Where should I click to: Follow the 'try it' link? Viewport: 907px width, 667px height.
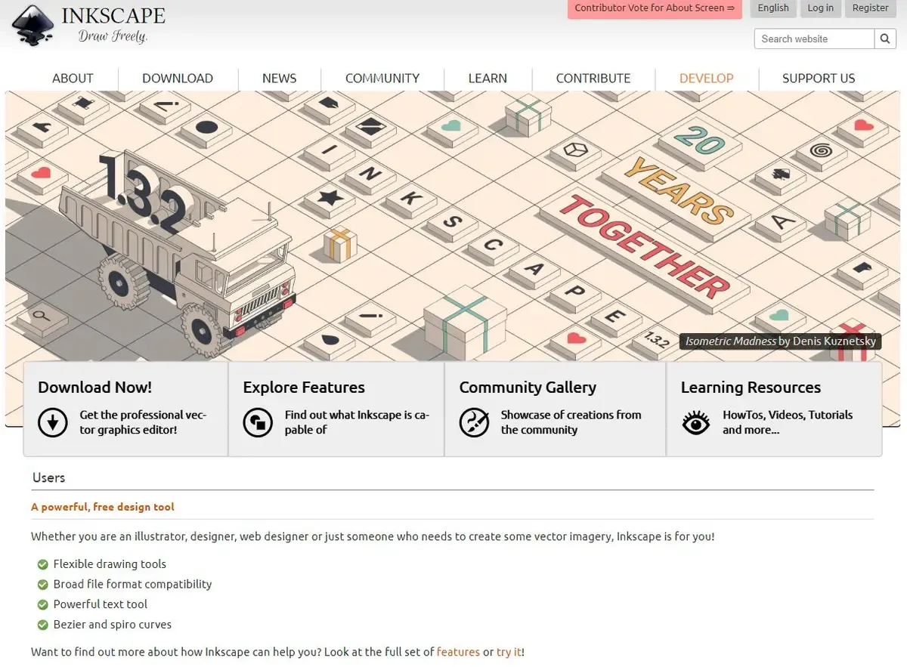point(509,651)
